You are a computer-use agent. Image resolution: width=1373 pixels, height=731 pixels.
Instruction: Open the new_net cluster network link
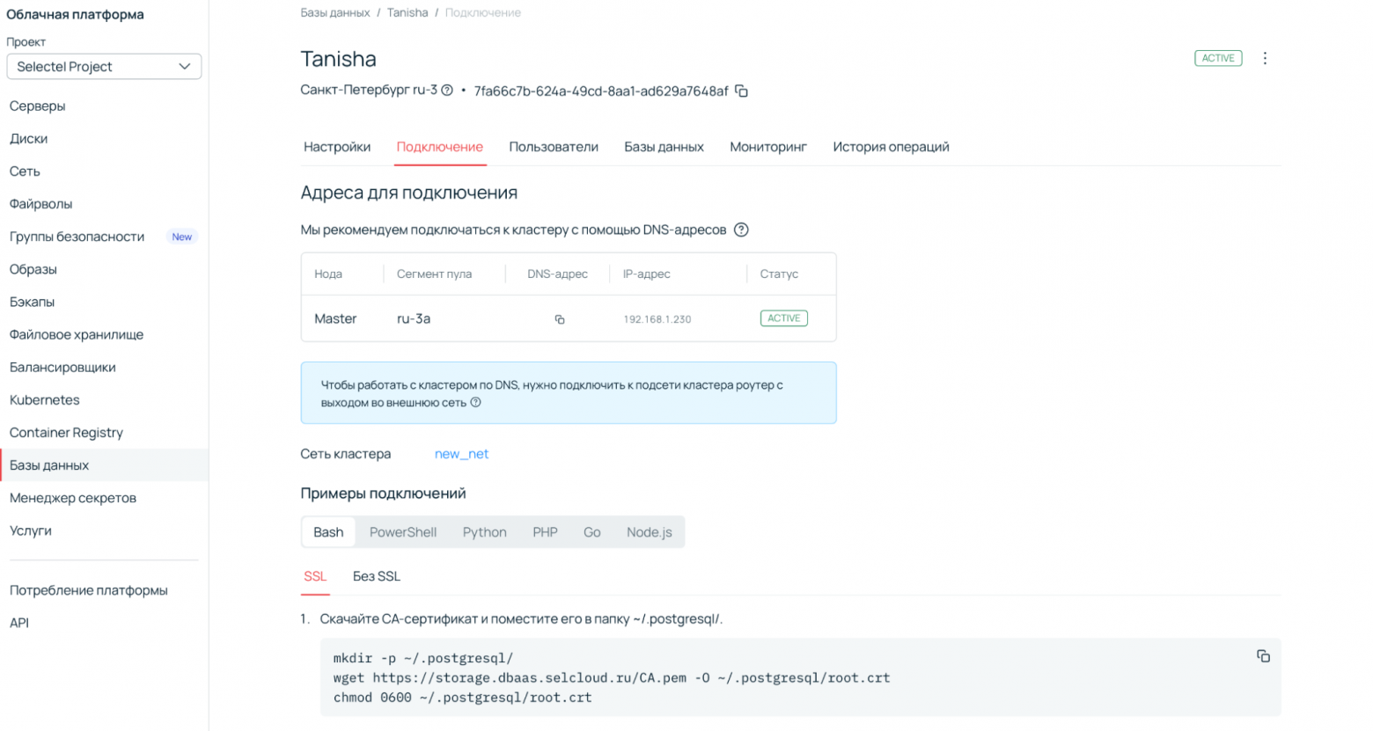click(x=460, y=453)
